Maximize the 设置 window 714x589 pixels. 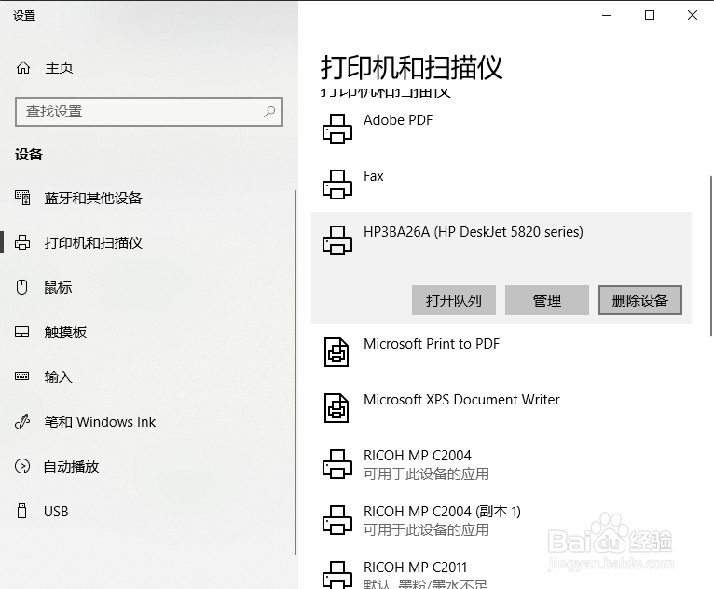(650, 15)
